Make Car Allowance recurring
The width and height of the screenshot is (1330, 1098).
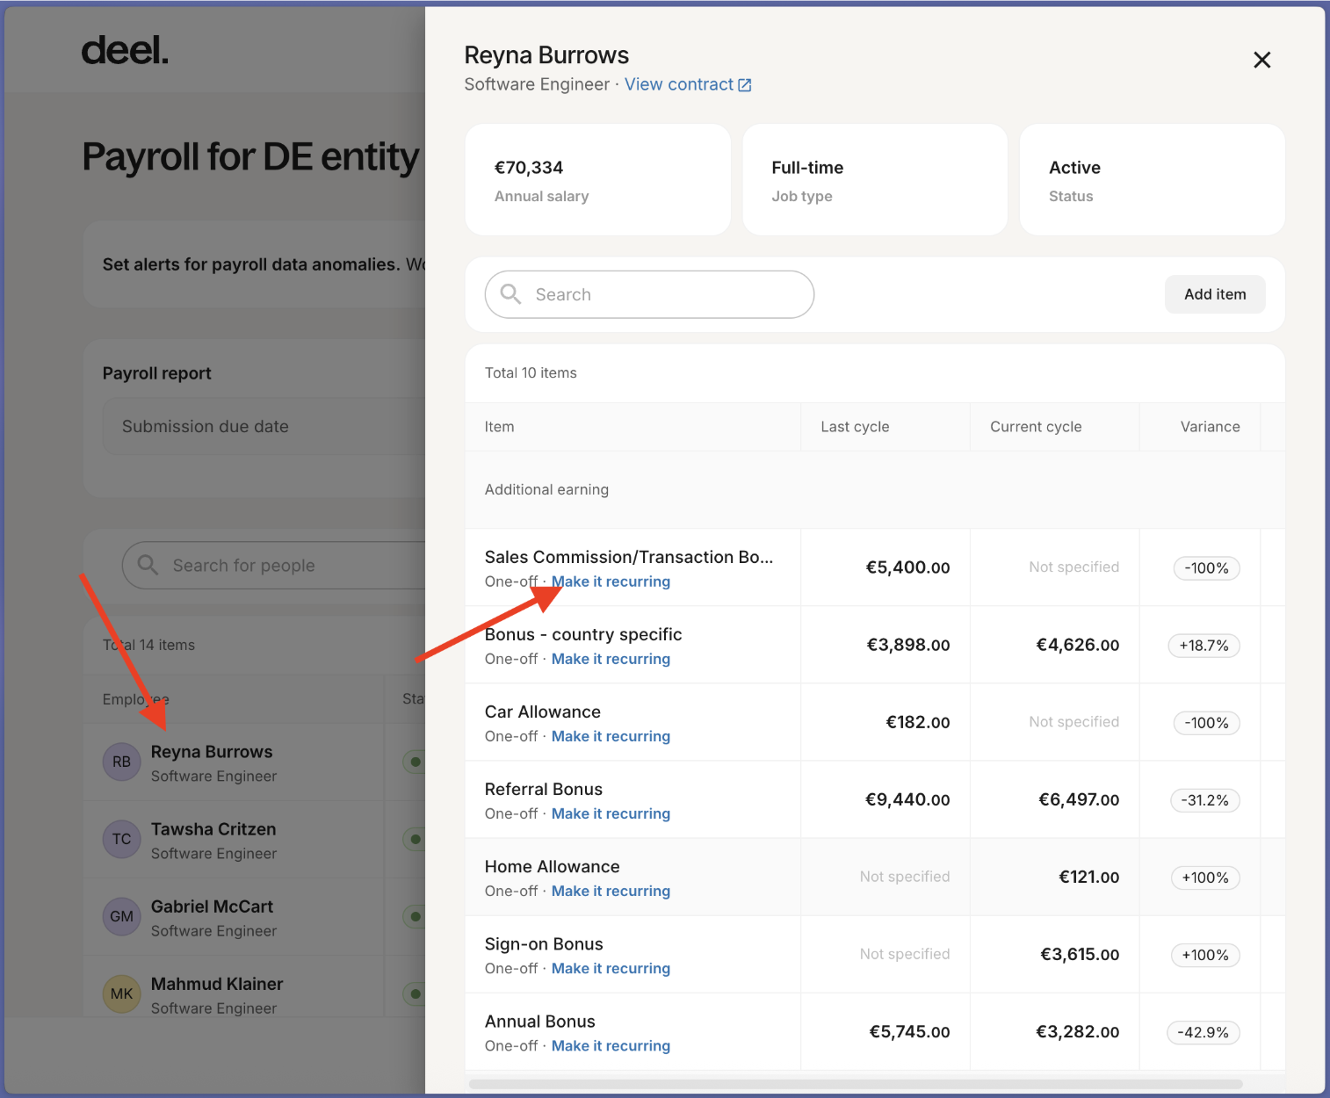coord(611,736)
